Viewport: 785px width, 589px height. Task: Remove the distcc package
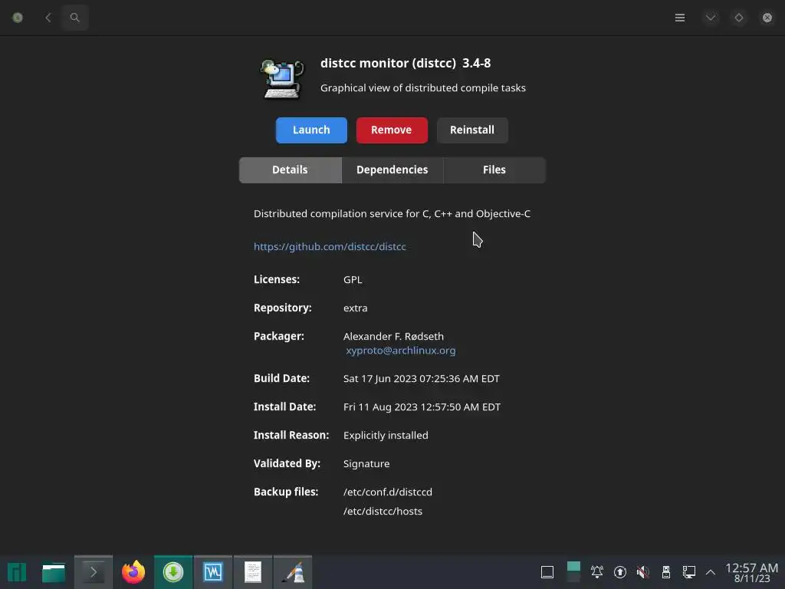392,130
